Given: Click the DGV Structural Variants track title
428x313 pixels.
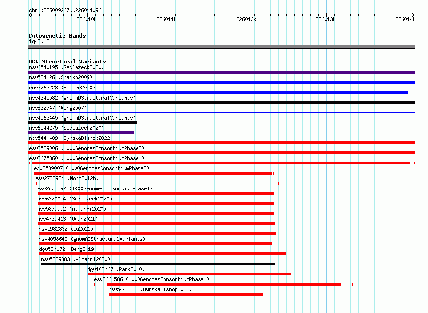Looking at the screenshot, I should (67, 62).
